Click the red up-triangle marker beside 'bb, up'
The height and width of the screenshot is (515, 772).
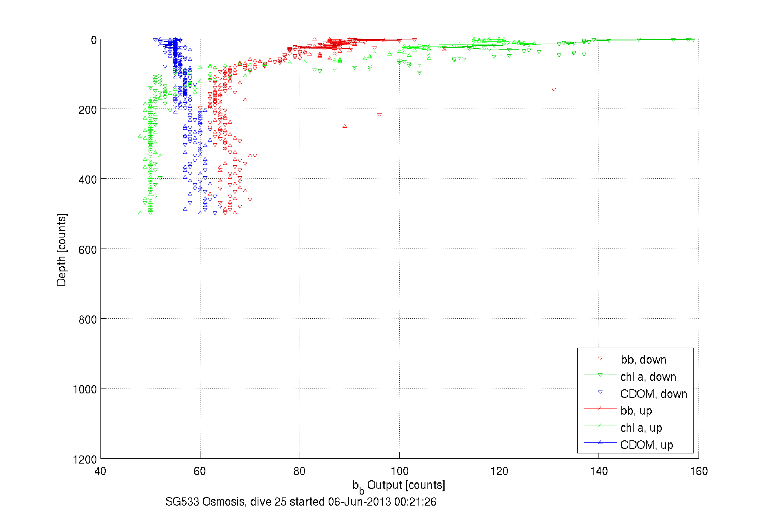point(600,408)
